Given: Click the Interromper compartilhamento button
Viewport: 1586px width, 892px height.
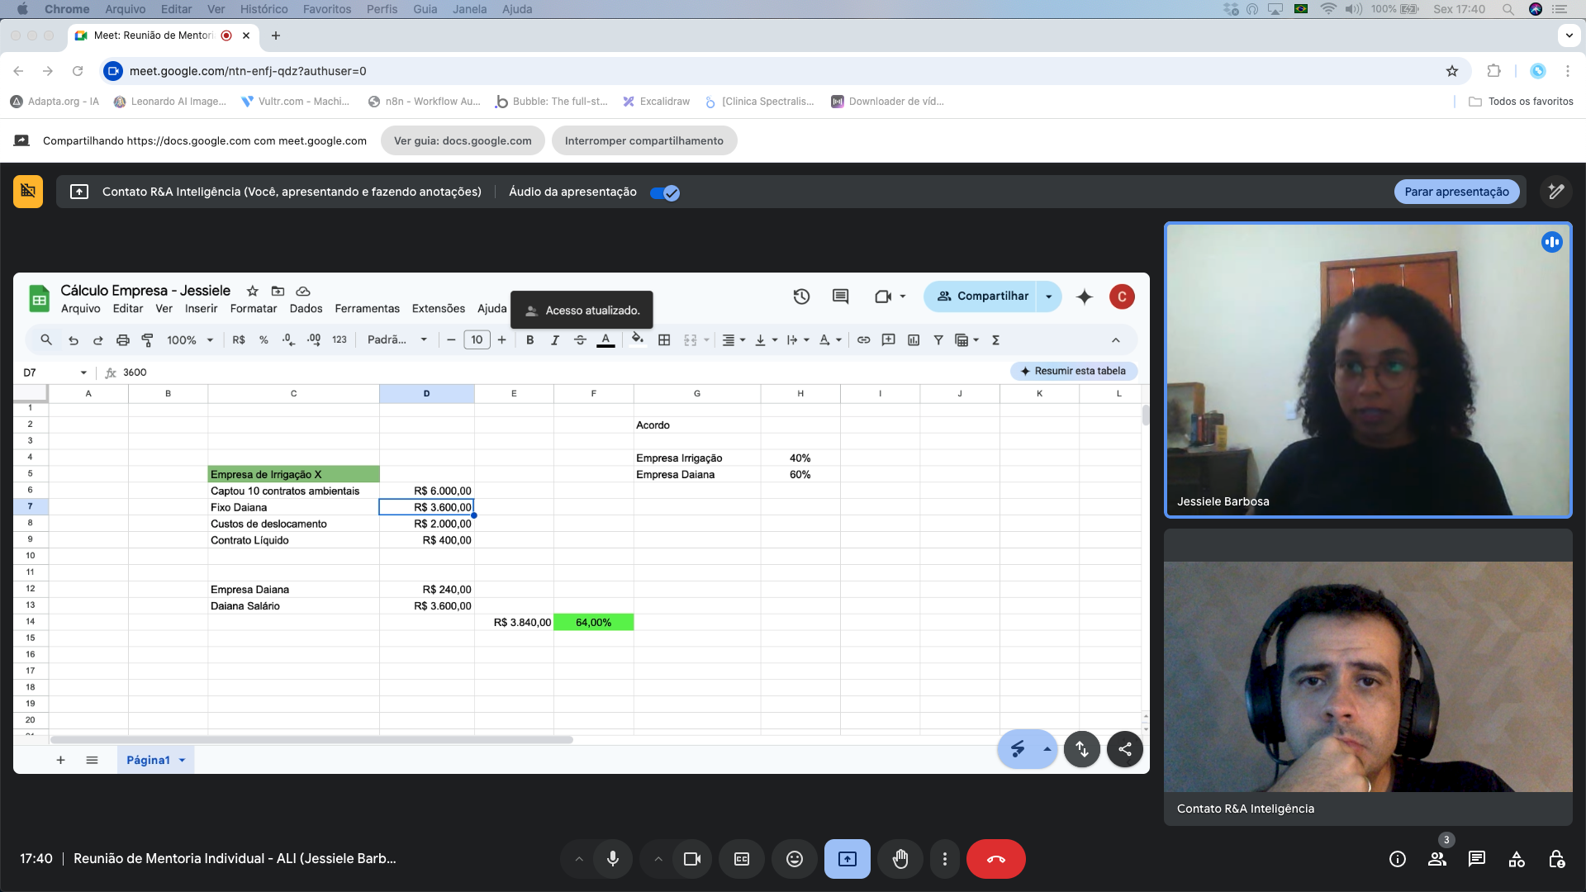Looking at the screenshot, I should click(643, 140).
